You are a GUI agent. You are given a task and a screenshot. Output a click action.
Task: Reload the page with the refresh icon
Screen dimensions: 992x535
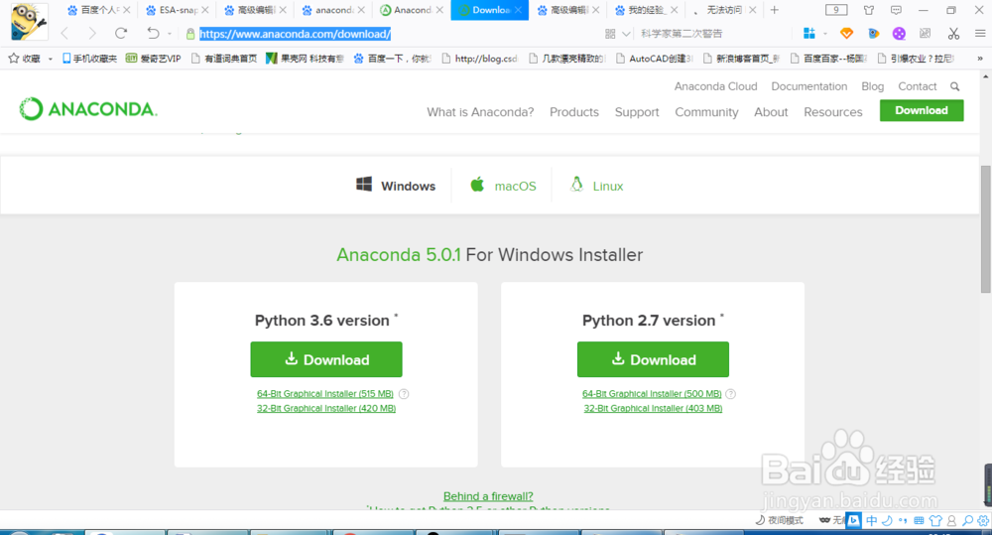121,33
